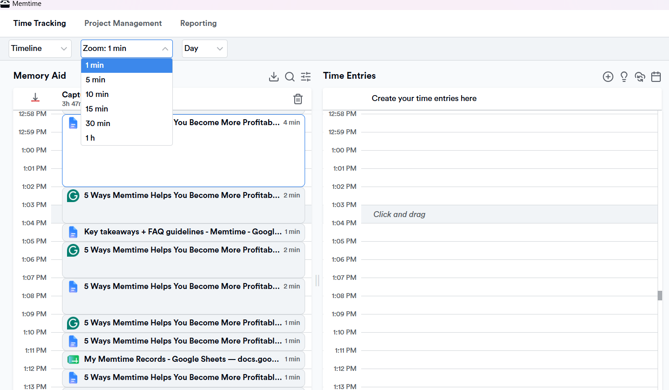The width and height of the screenshot is (669, 390).
Task: Select the 1 min zoom option
Action: [127, 65]
